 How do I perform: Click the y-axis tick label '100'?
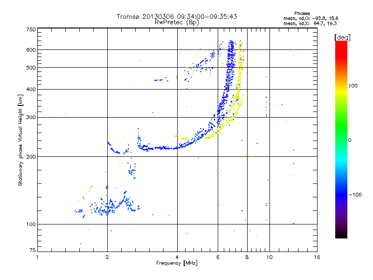(31, 224)
